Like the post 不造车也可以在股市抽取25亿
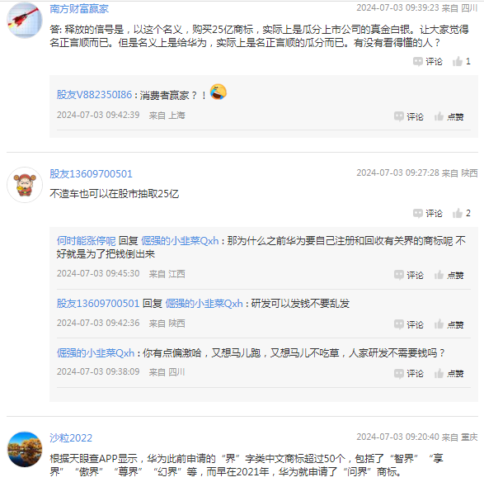This screenshot has width=484, height=482. (x=461, y=213)
